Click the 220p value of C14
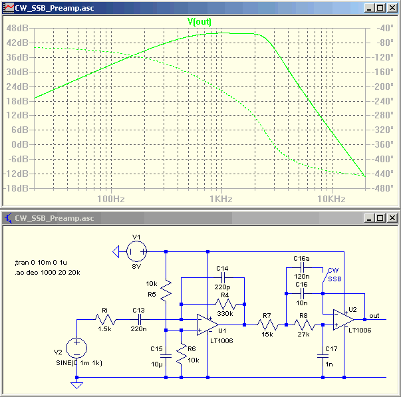This screenshot has height=397, width=401. click(x=222, y=287)
